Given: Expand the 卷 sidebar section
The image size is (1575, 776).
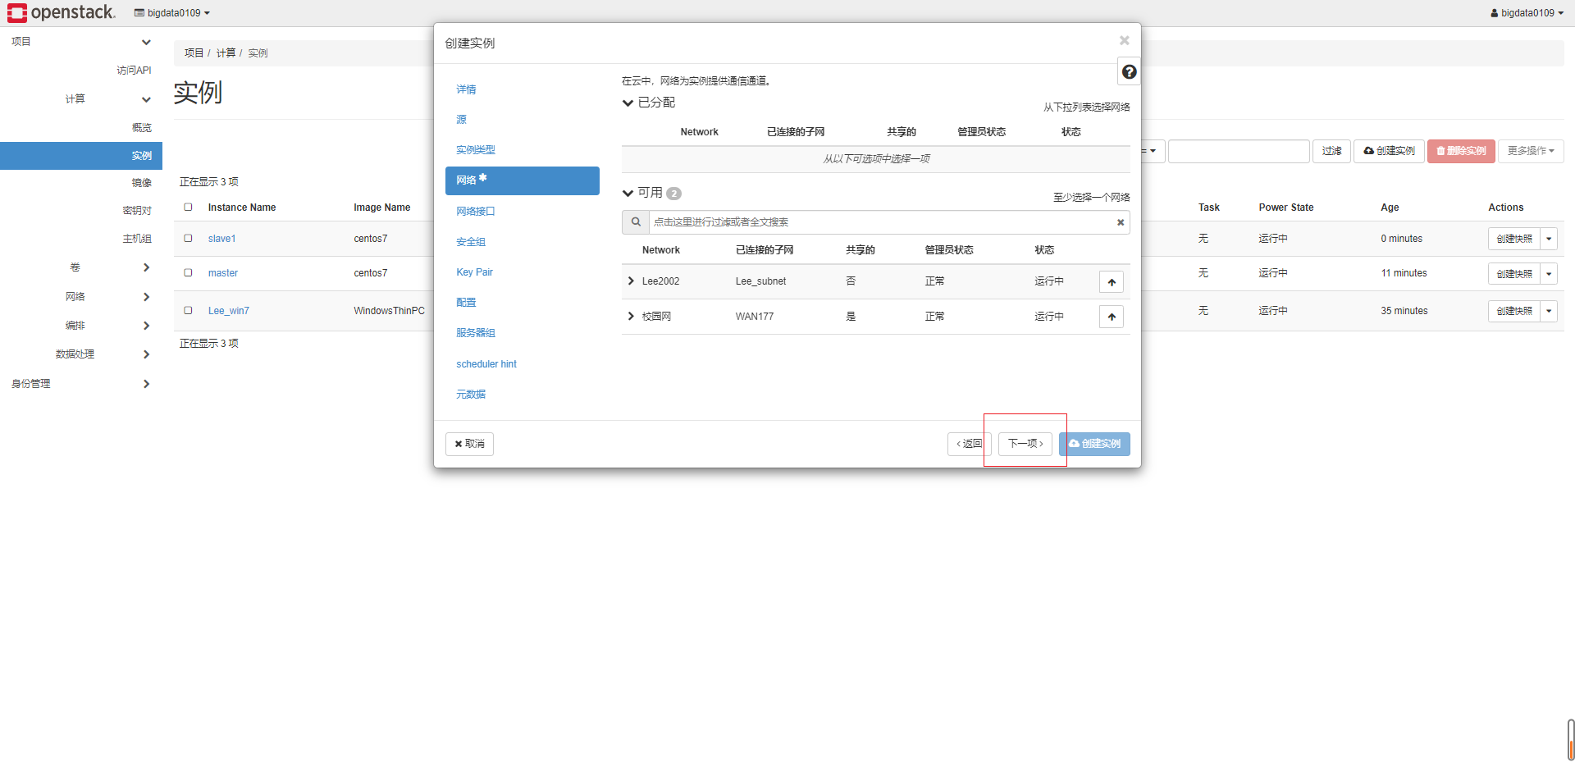Looking at the screenshot, I should (x=146, y=267).
